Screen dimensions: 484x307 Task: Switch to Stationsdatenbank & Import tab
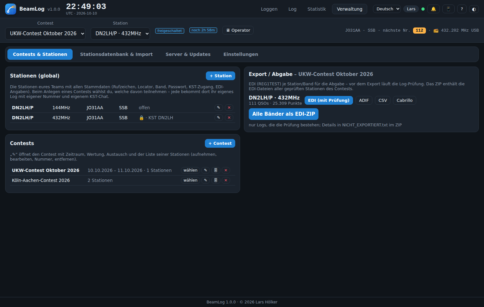[116, 54]
